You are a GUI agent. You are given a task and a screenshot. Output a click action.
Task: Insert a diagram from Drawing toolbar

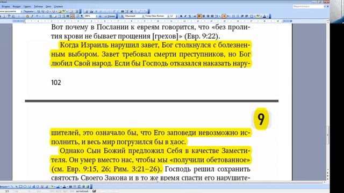click(38, 187)
